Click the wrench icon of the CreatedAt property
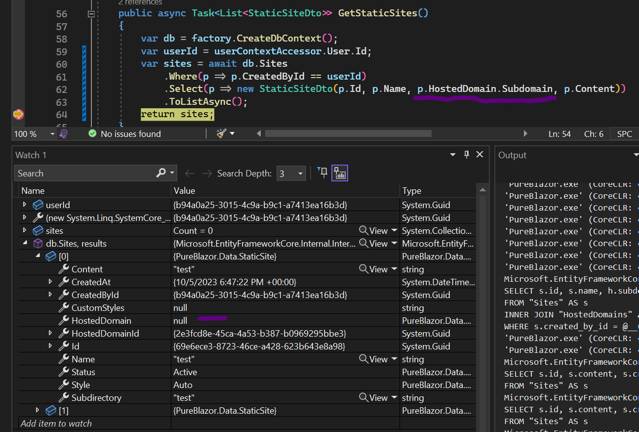 pos(63,282)
